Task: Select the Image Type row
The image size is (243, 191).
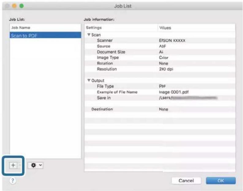Action: pyautogui.click(x=160, y=58)
